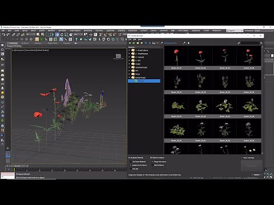
Task: Click zoom-in magnifier right of thumbnail slider
Action: [x=184, y=43]
